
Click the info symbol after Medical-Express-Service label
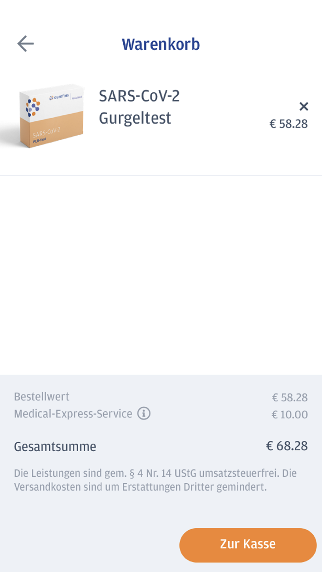pos(144,414)
